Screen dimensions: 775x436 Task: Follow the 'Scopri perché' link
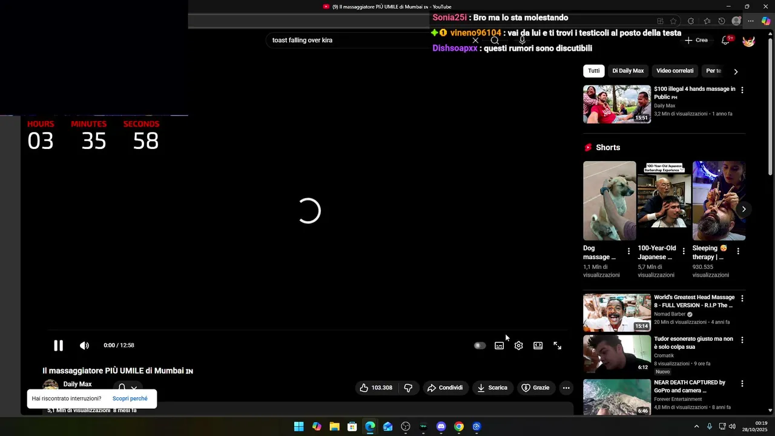[x=130, y=398]
